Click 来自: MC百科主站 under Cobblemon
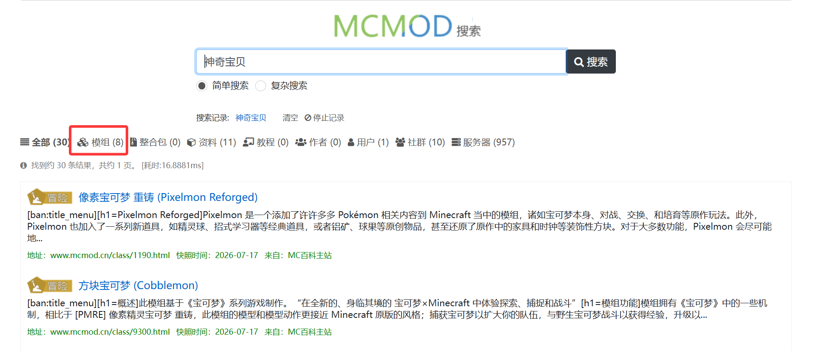 pyautogui.click(x=298, y=332)
